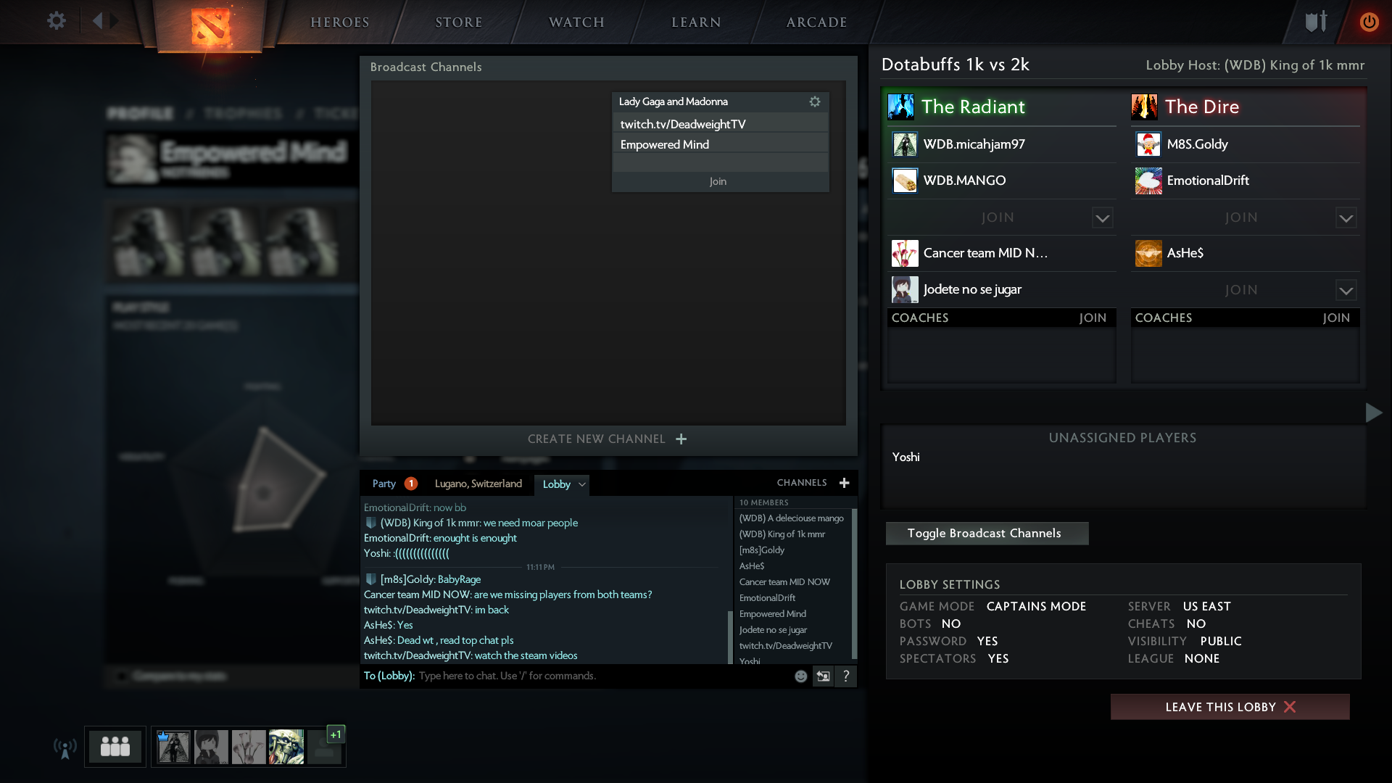Screen dimensions: 1392x783
Task: Click the Dire team logo
Action: point(1145,107)
